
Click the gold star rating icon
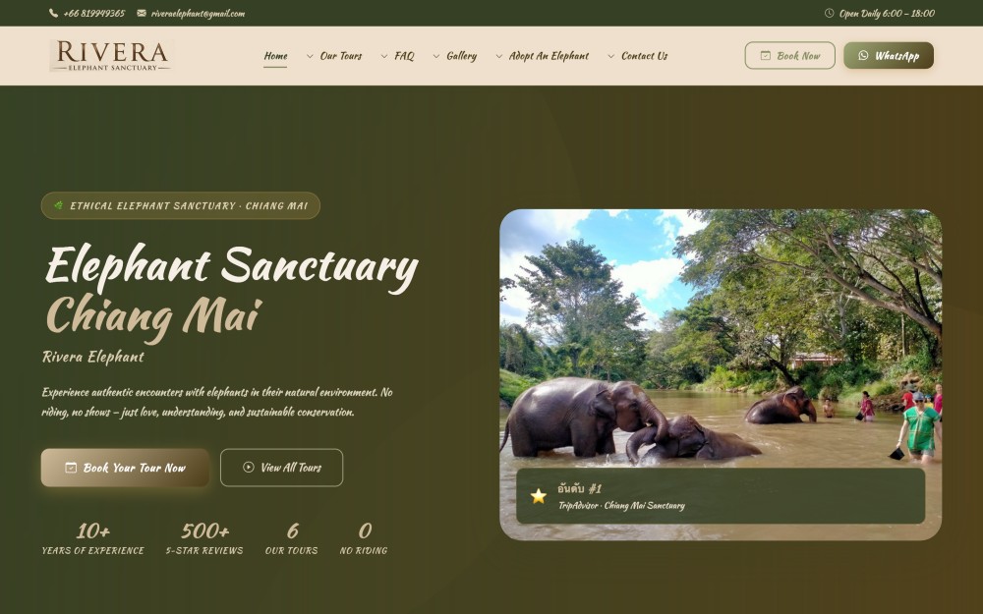click(x=539, y=496)
